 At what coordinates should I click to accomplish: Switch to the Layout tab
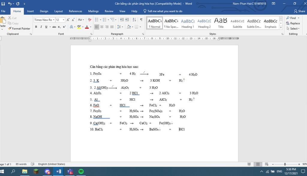pyautogui.click(x=58, y=11)
